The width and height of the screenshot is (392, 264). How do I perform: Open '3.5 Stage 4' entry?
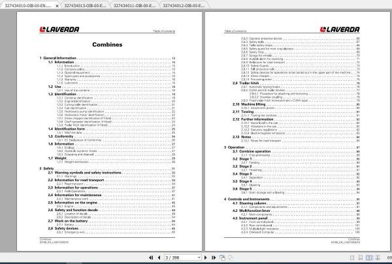pyautogui.click(x=296, y=181)
